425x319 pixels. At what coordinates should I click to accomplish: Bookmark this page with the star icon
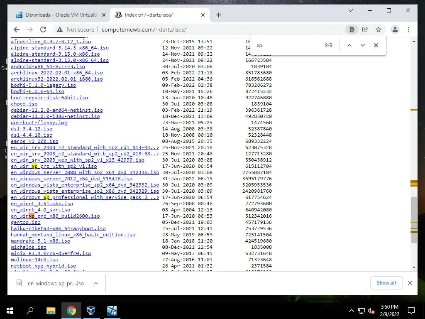(379, 29)
